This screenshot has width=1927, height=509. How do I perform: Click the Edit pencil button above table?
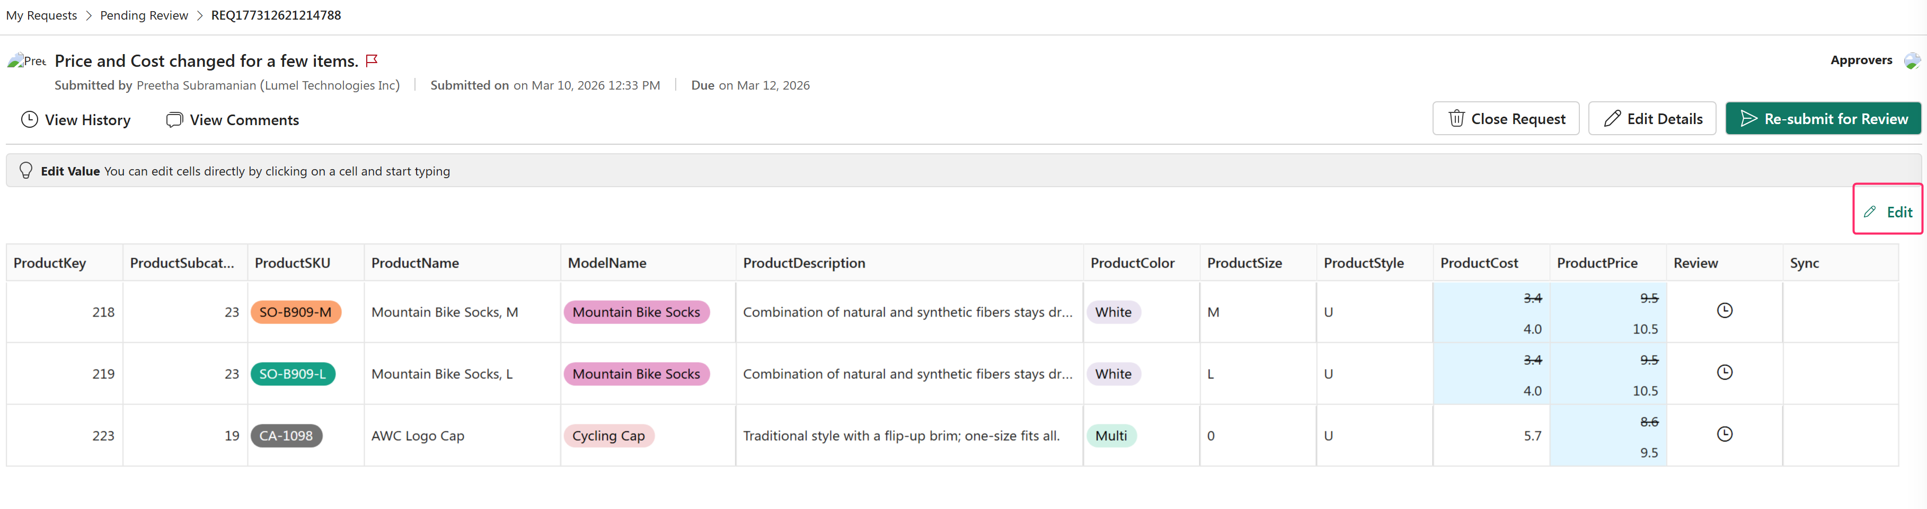pos(1887,212)
